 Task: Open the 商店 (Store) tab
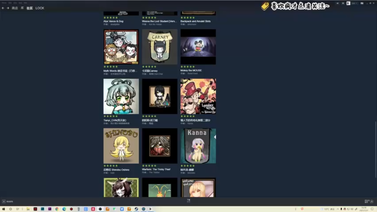pyautogui.click(x=15, y=8)
